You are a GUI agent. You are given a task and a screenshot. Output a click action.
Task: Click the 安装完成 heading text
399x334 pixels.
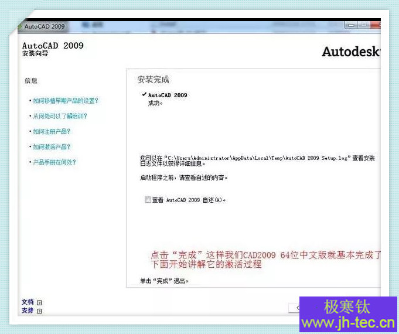pyautogui.click(x=153, y=80)
